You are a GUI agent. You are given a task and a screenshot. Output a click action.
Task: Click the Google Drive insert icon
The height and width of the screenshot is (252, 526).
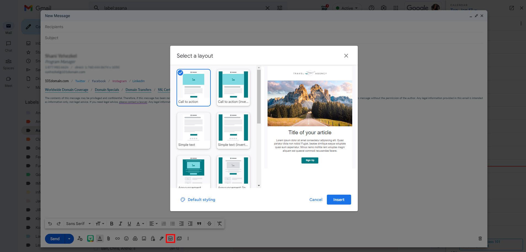pos(135,238)
